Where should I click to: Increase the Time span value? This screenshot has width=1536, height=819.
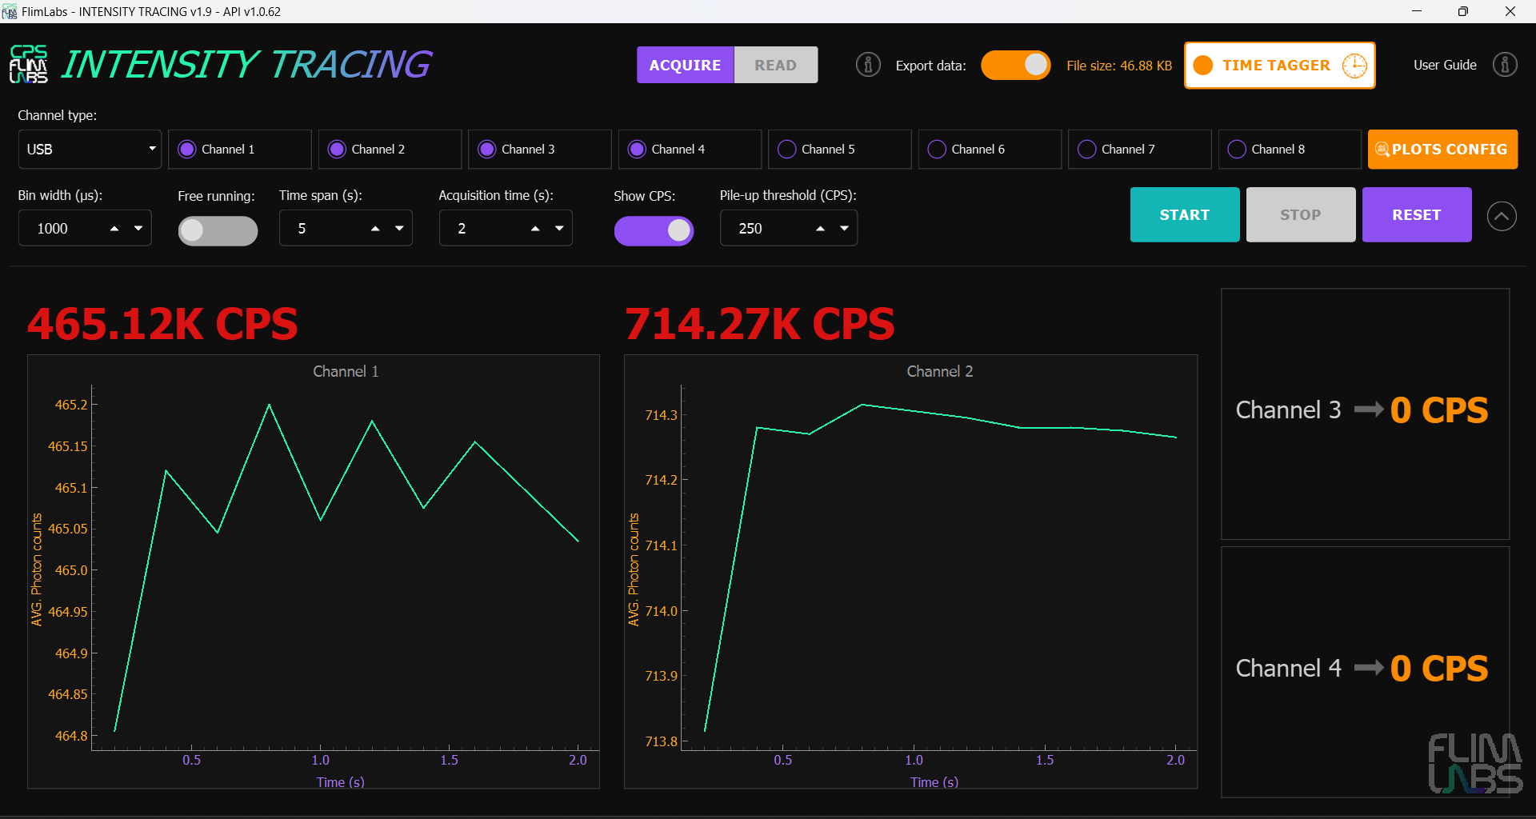click(x=375, y=229)
